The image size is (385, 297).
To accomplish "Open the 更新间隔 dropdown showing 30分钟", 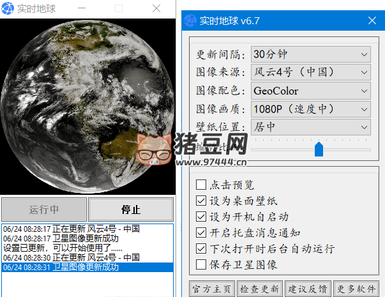I will point(310,54).
